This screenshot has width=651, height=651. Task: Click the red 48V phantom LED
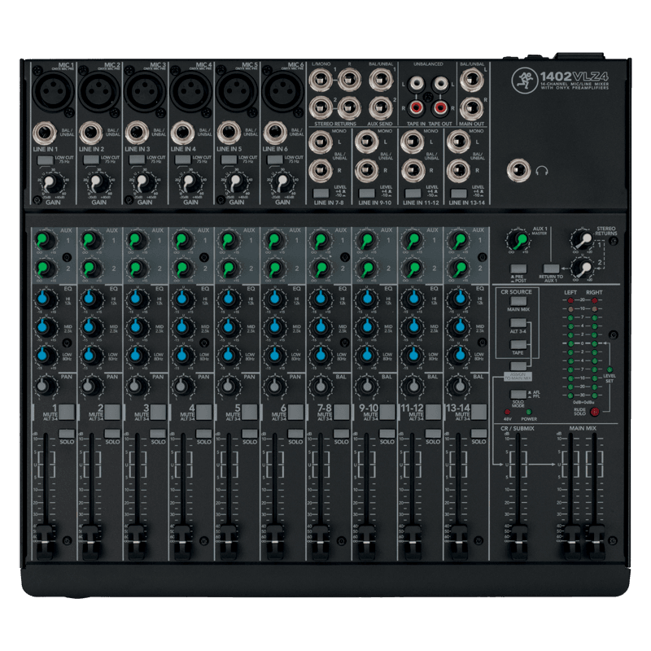(507, 413)
